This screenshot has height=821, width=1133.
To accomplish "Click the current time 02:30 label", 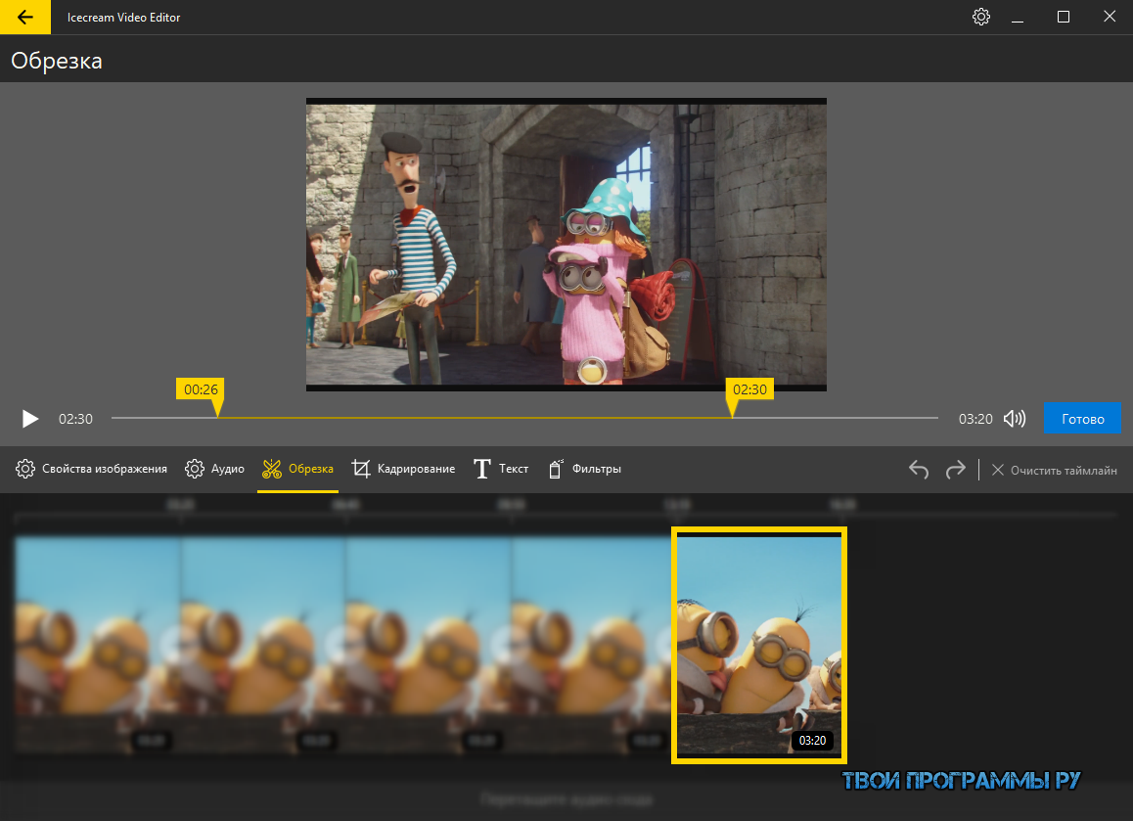I will pos(76,419).
